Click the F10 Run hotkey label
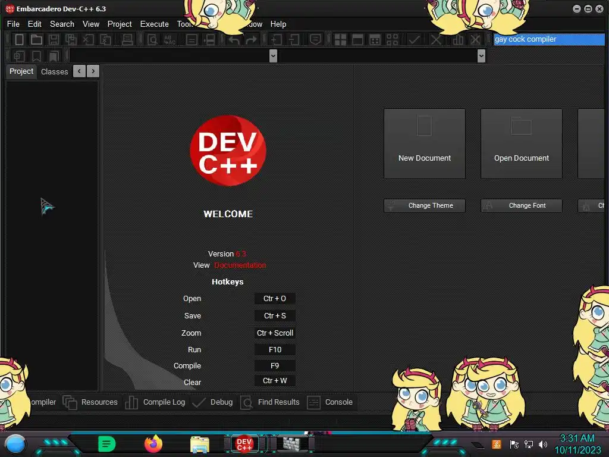Viewport: 609px width, 457px height. click(x=275, y=350)
